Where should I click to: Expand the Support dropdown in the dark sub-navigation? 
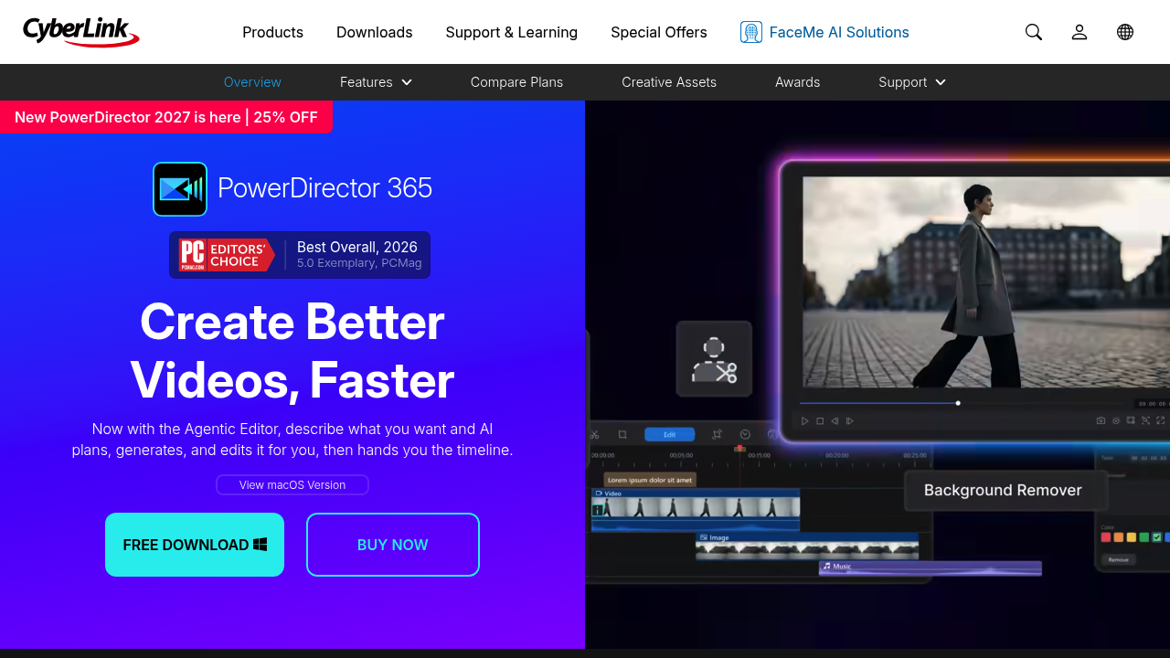pos(912,82)
